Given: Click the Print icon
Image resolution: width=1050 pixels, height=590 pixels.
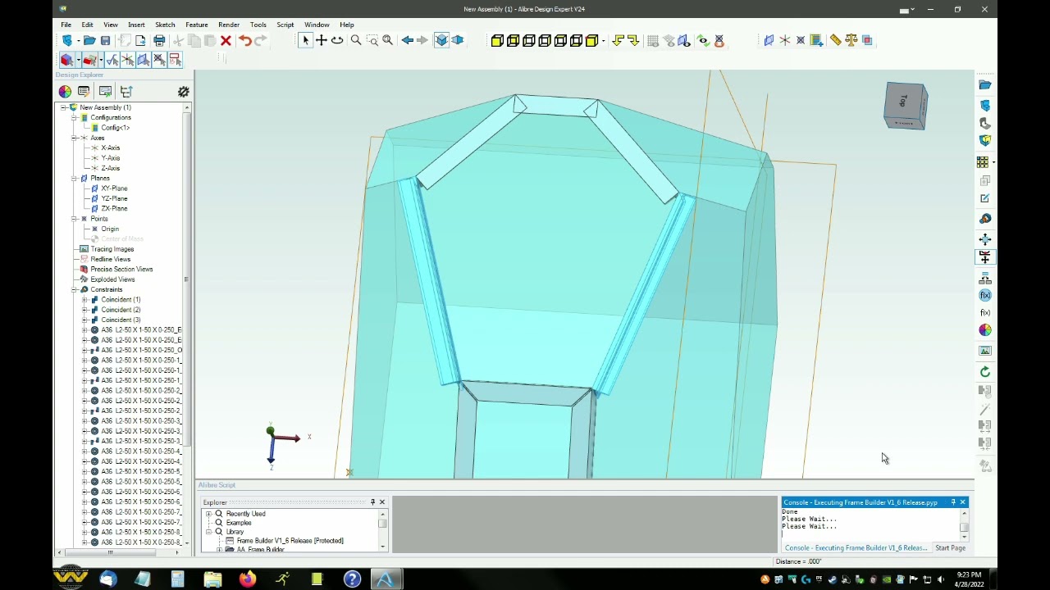Looking at the screenshot, I should tap(159, 40).
